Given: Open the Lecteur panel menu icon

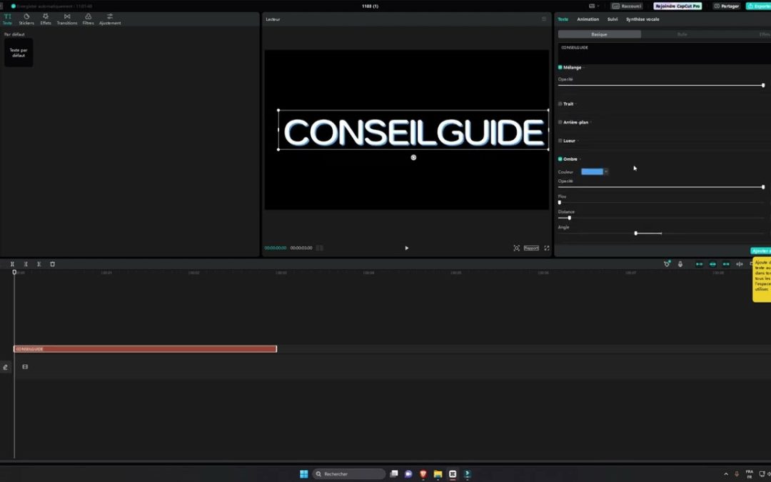Looking at the screenshot, I should click(x=544, y=19).
